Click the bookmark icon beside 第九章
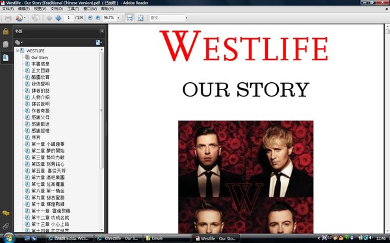 coord(27,198)
